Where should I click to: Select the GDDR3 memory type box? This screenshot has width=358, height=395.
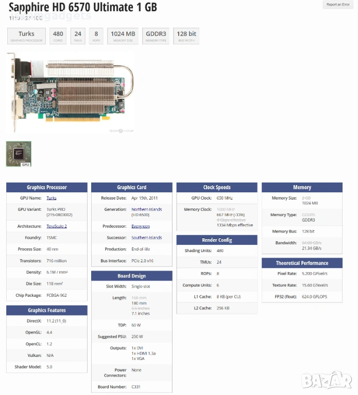pyautogui.click(x=156, y=36)
